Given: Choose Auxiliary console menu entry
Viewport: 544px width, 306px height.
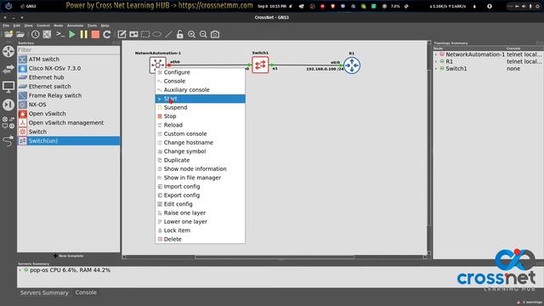Looking at the screenshot, I should 201,90.
